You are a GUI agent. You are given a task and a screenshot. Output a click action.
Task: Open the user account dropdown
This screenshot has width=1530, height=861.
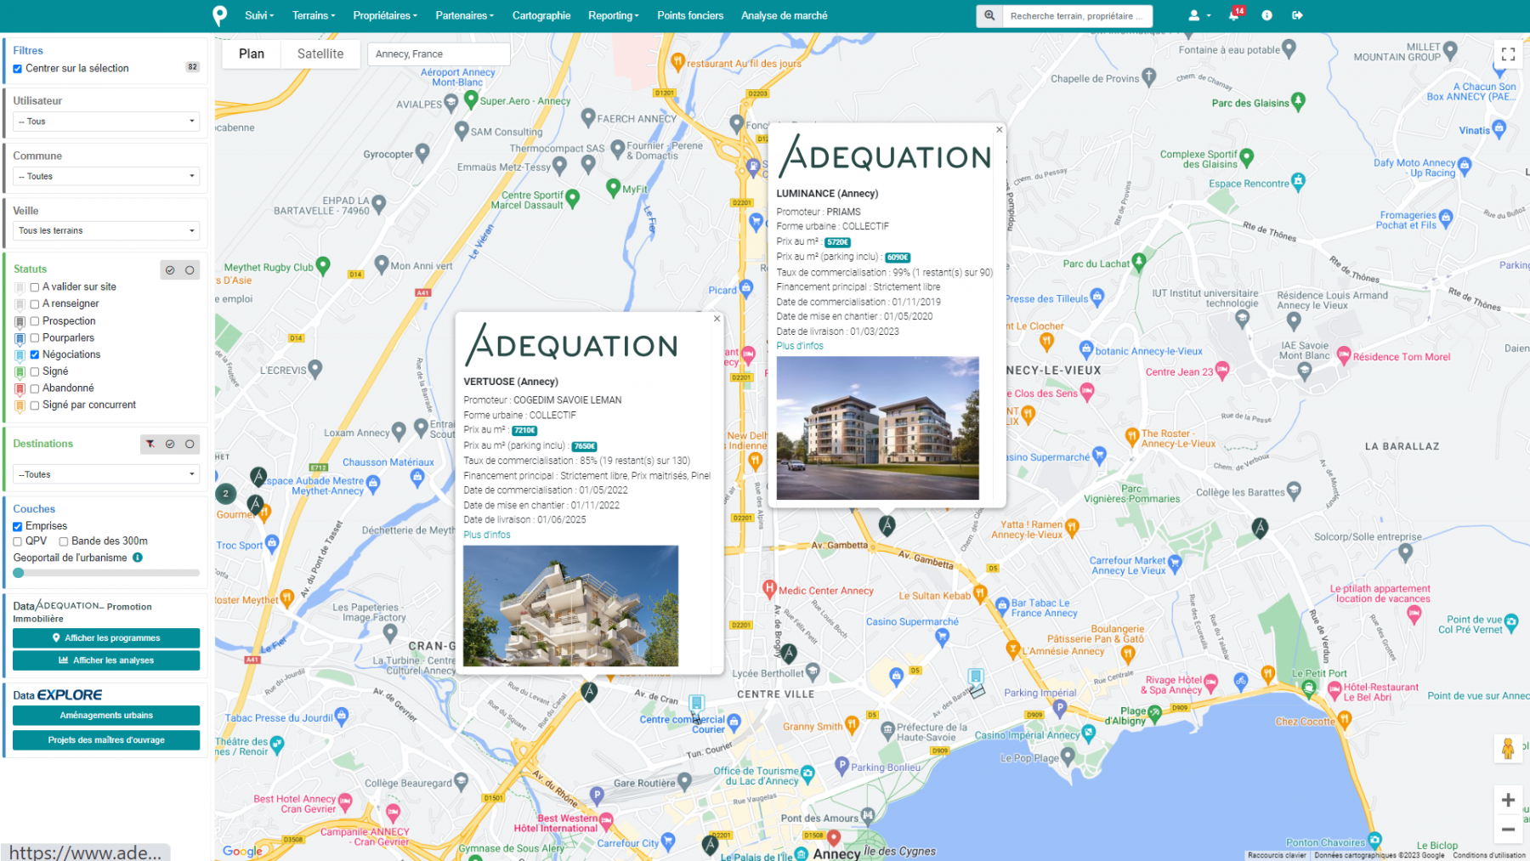point(1198,15)
